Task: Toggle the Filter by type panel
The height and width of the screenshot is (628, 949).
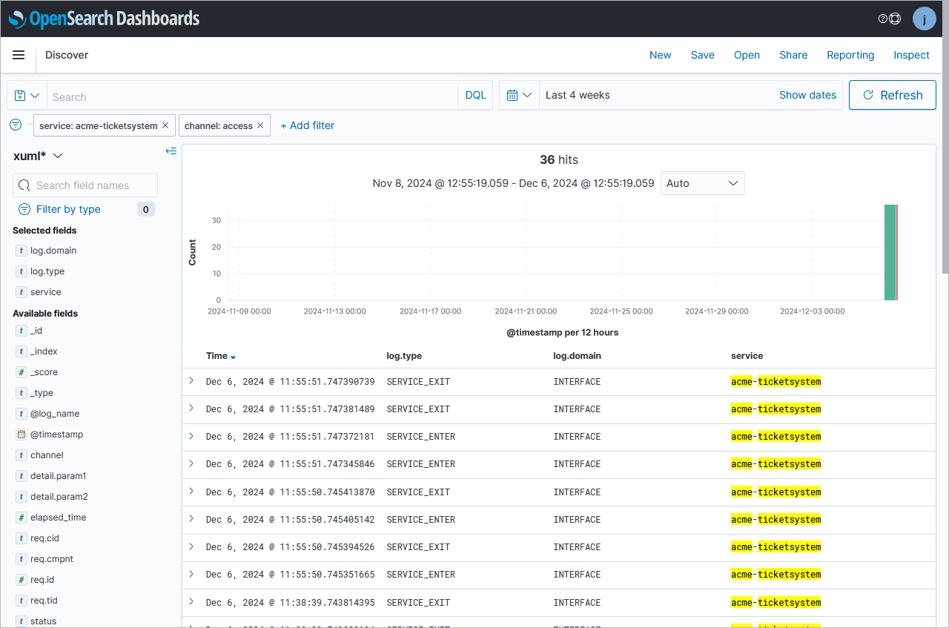Action: tap(68, 209)
